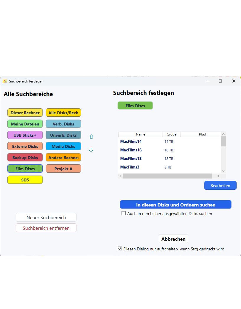
Task: Click the horizontal scroll-right arrow
Action: coord(218,176)
